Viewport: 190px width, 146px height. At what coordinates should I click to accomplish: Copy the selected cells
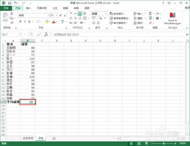pyautogui.click(x=12, y=18)
